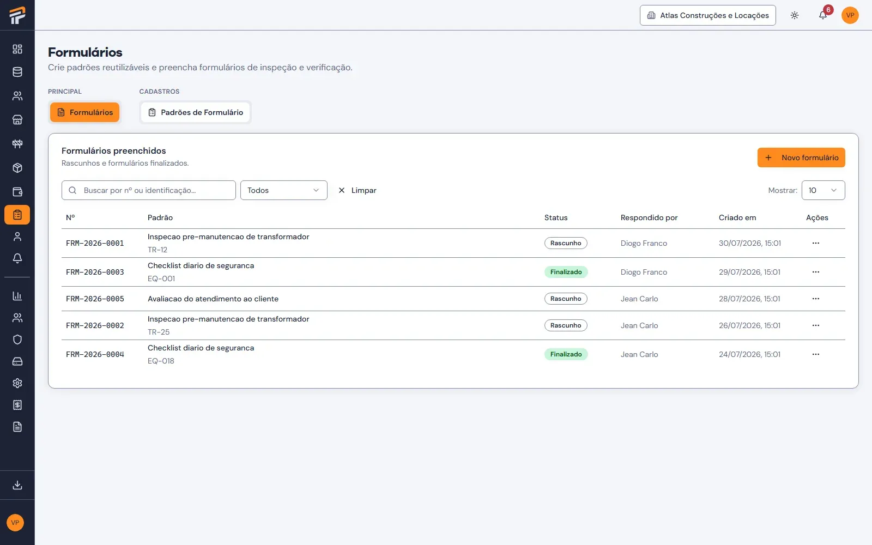
Task: Open the wallet icon in sidebar
Action: tap(17, 192)
